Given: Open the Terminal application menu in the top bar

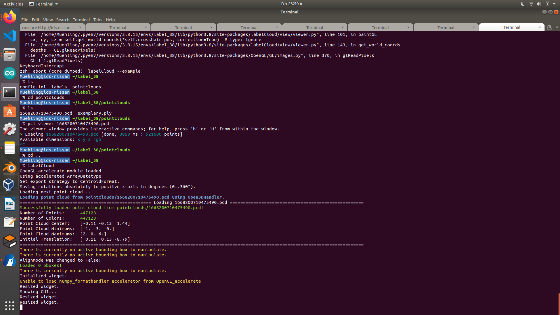Looking at the screenshot, I should click(x=43, y=4).
